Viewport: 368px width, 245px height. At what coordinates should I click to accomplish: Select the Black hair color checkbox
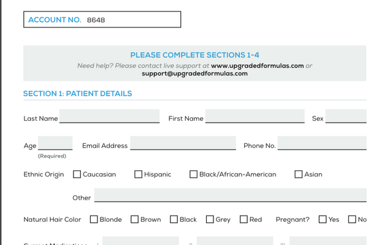(174, 219)
